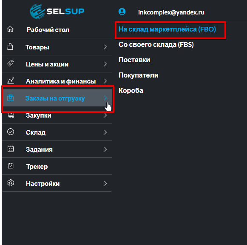Click the home icon beside Рабочий стол
Viewport: 247px width, 245px height.
click(x=10, y=29)
